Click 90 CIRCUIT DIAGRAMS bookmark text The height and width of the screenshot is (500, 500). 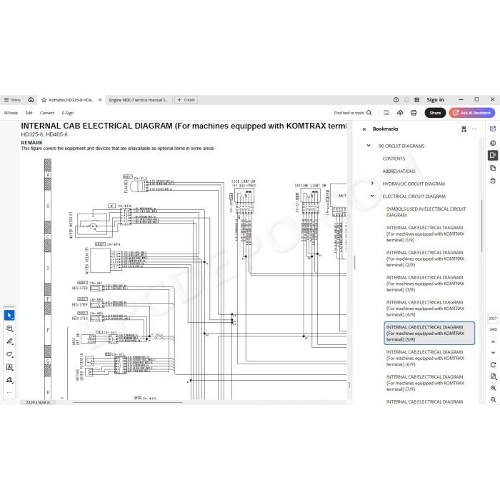click(x=401, y=146)
